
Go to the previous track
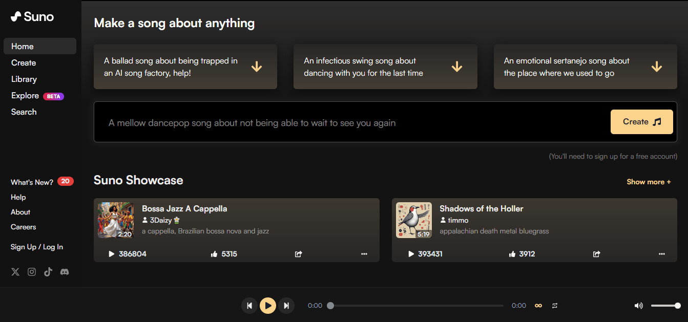pos(249,306)
